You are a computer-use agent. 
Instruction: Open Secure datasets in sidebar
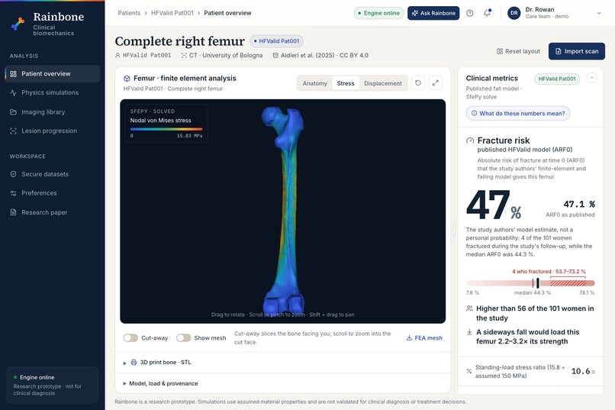53,174
